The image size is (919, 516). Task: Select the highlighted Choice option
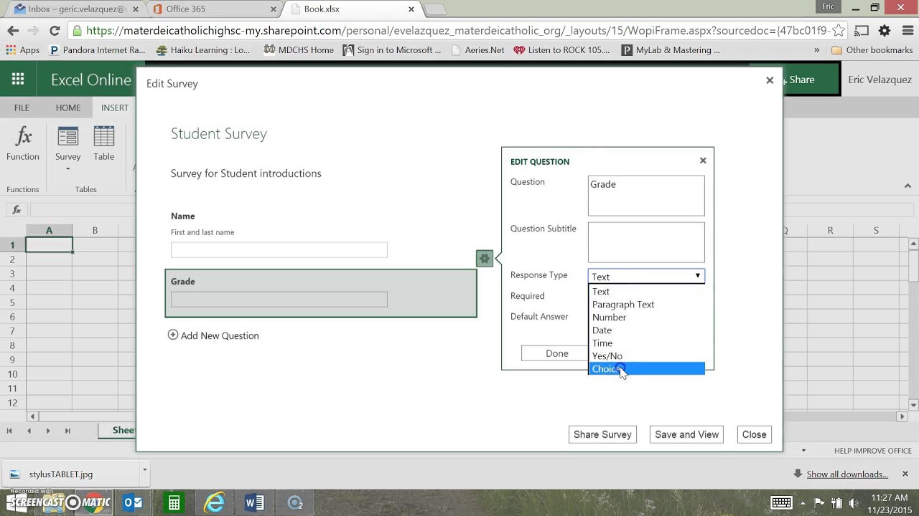tap(646, 368)
